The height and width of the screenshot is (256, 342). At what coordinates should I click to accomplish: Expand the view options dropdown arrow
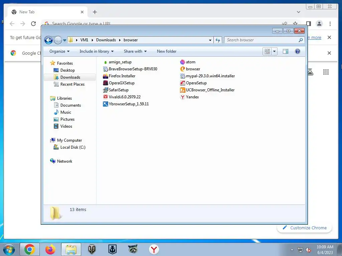pos(275,51)
